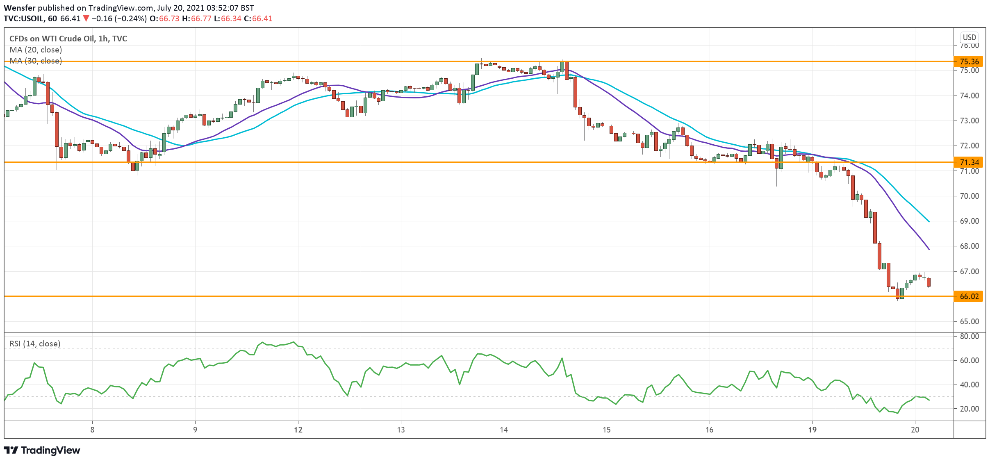Click date label 19 on time axis
The image size is (990, 462).
(812, 430)
